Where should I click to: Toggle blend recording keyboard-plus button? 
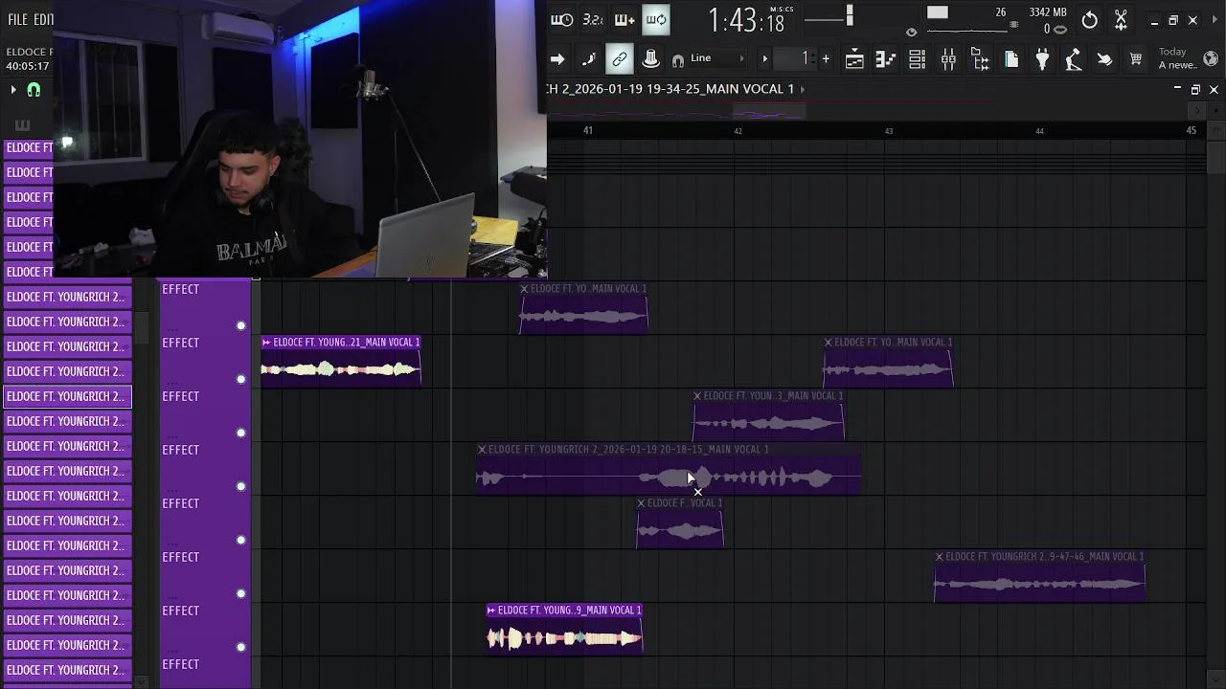pyautogui.click(x=624, y=19)
